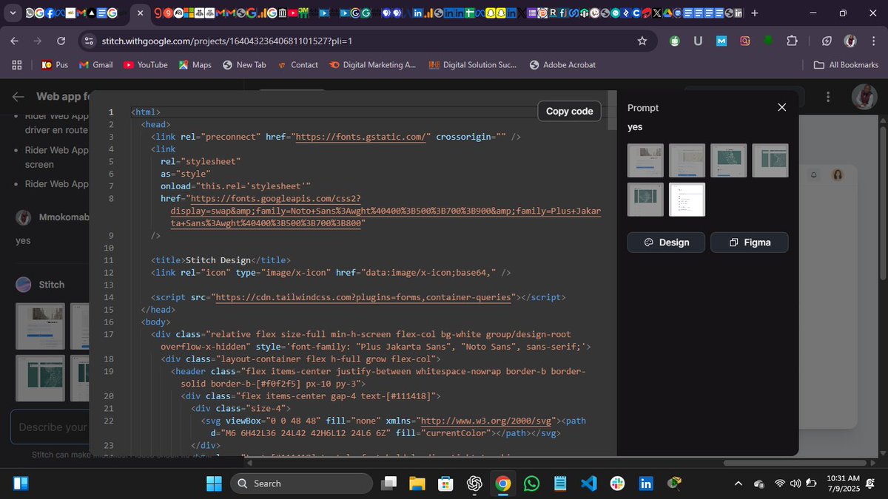Open WhatsApp from the taskbar

[x=531, y=483]
